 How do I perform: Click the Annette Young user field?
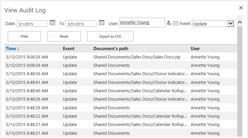coord(142,23)
